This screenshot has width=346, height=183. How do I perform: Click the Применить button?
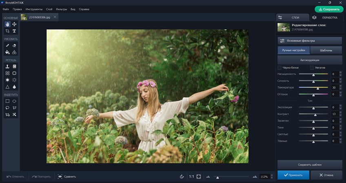tap(293, 175)
